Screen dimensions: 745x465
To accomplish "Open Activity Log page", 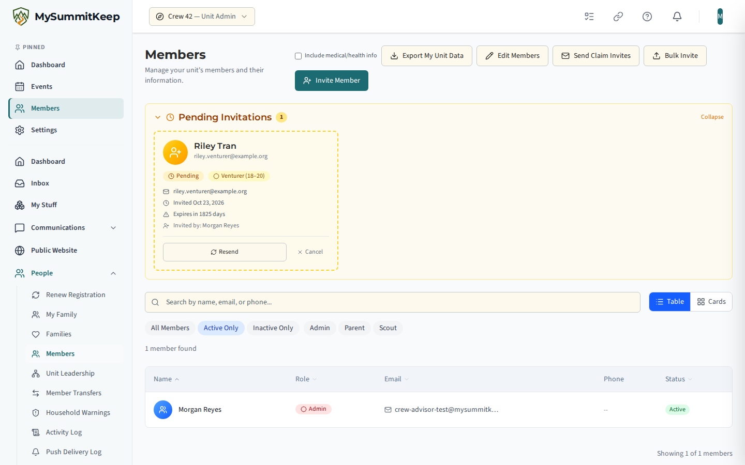I will pyautogui.click(x=74, y=432).
